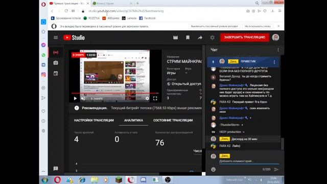327x184 pixels.
Task: Open a new browser tab
Action: (x=137, y=4)
